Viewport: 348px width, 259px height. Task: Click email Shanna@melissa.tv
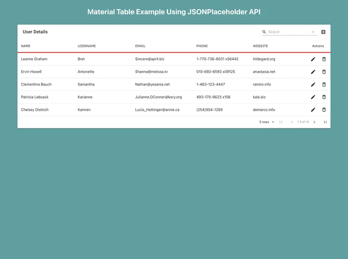pyautogui.click(x=151, y=72)
